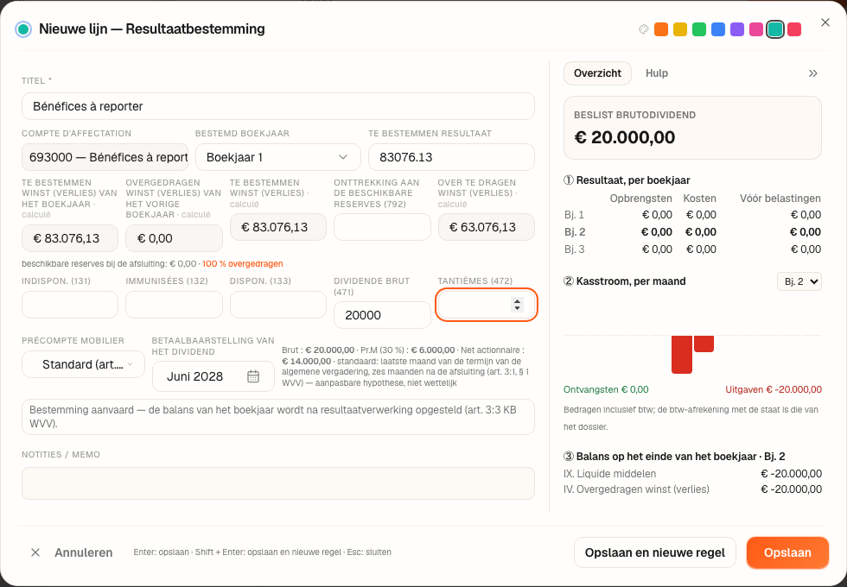The width and height of the screenshot is (847, 587).
Task: Click the Bj. 3 row label
Action: pos(574,249)
